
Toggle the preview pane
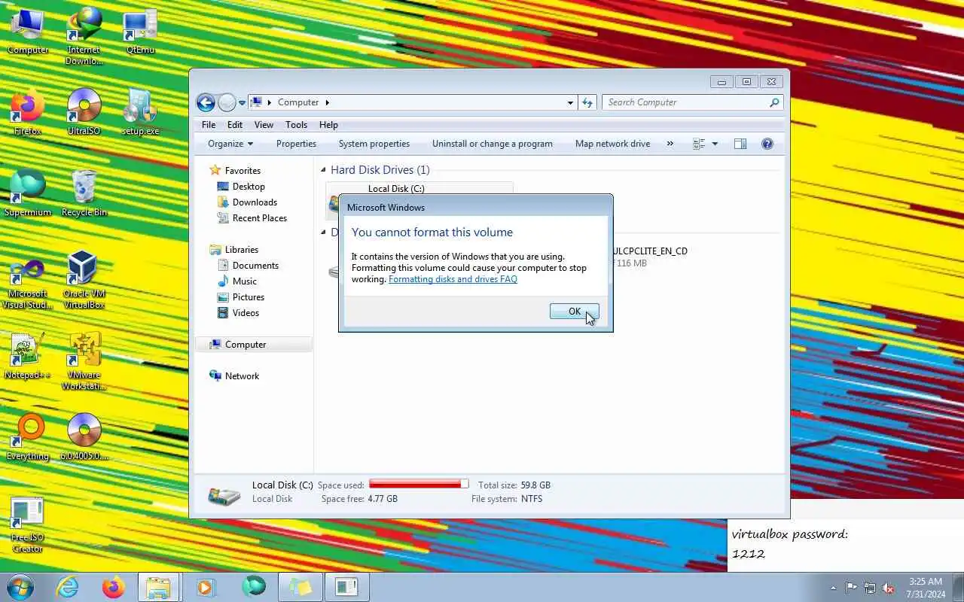pos(740,144)
